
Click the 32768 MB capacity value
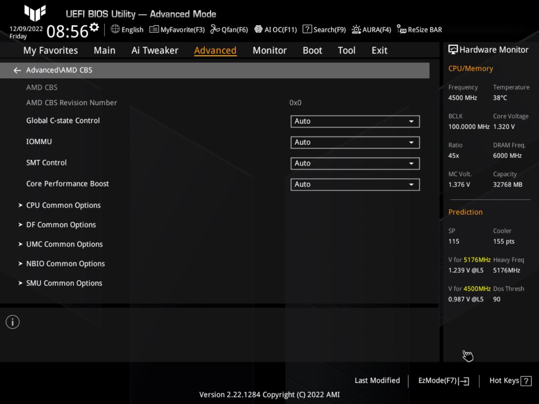point(507,185)
